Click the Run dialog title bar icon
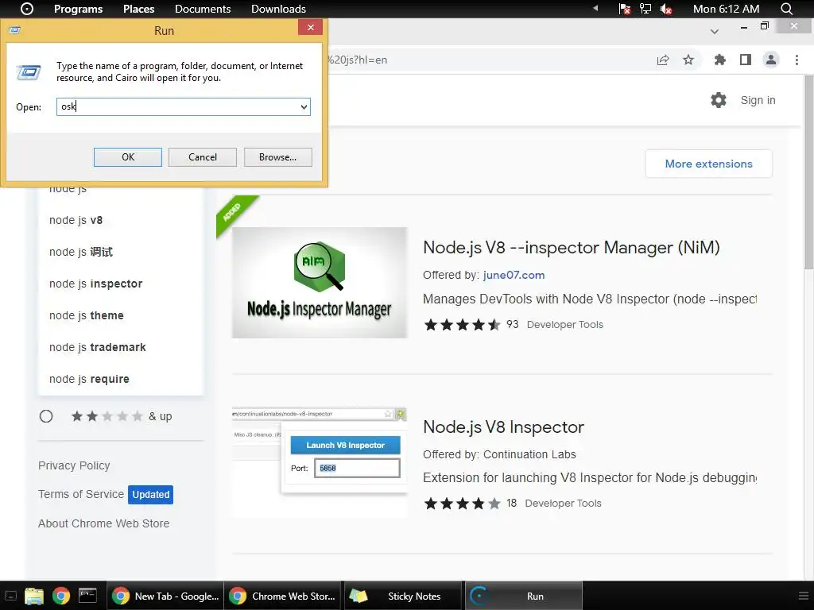814x610 pixels. coord(14,30)
